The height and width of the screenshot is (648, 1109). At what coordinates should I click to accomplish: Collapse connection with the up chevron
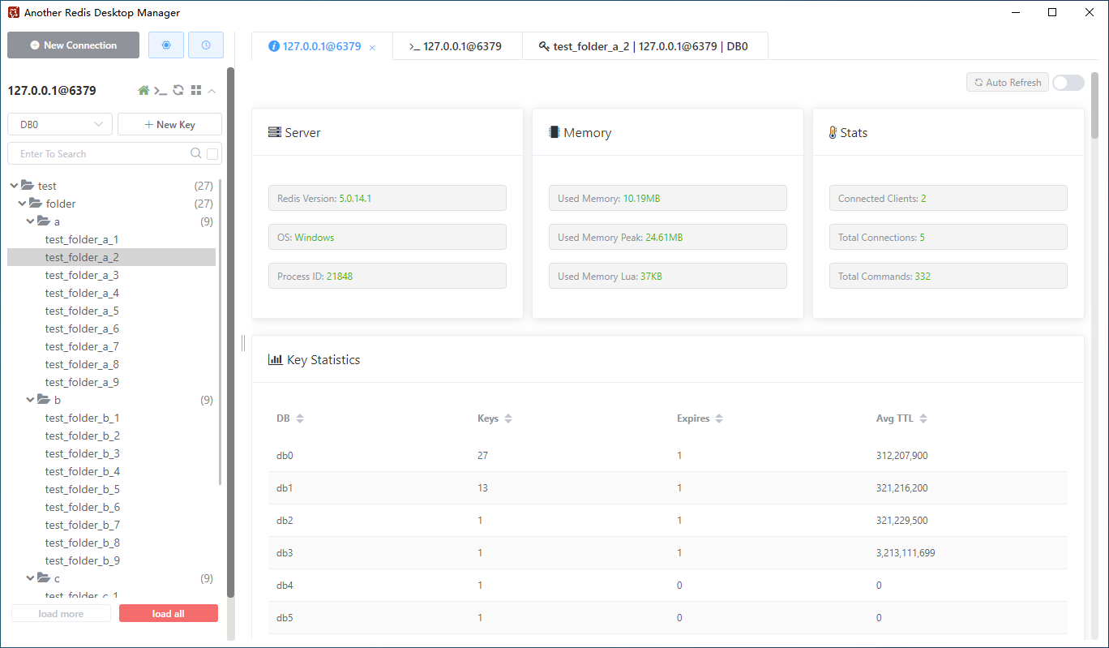click(x=212, y=91)
